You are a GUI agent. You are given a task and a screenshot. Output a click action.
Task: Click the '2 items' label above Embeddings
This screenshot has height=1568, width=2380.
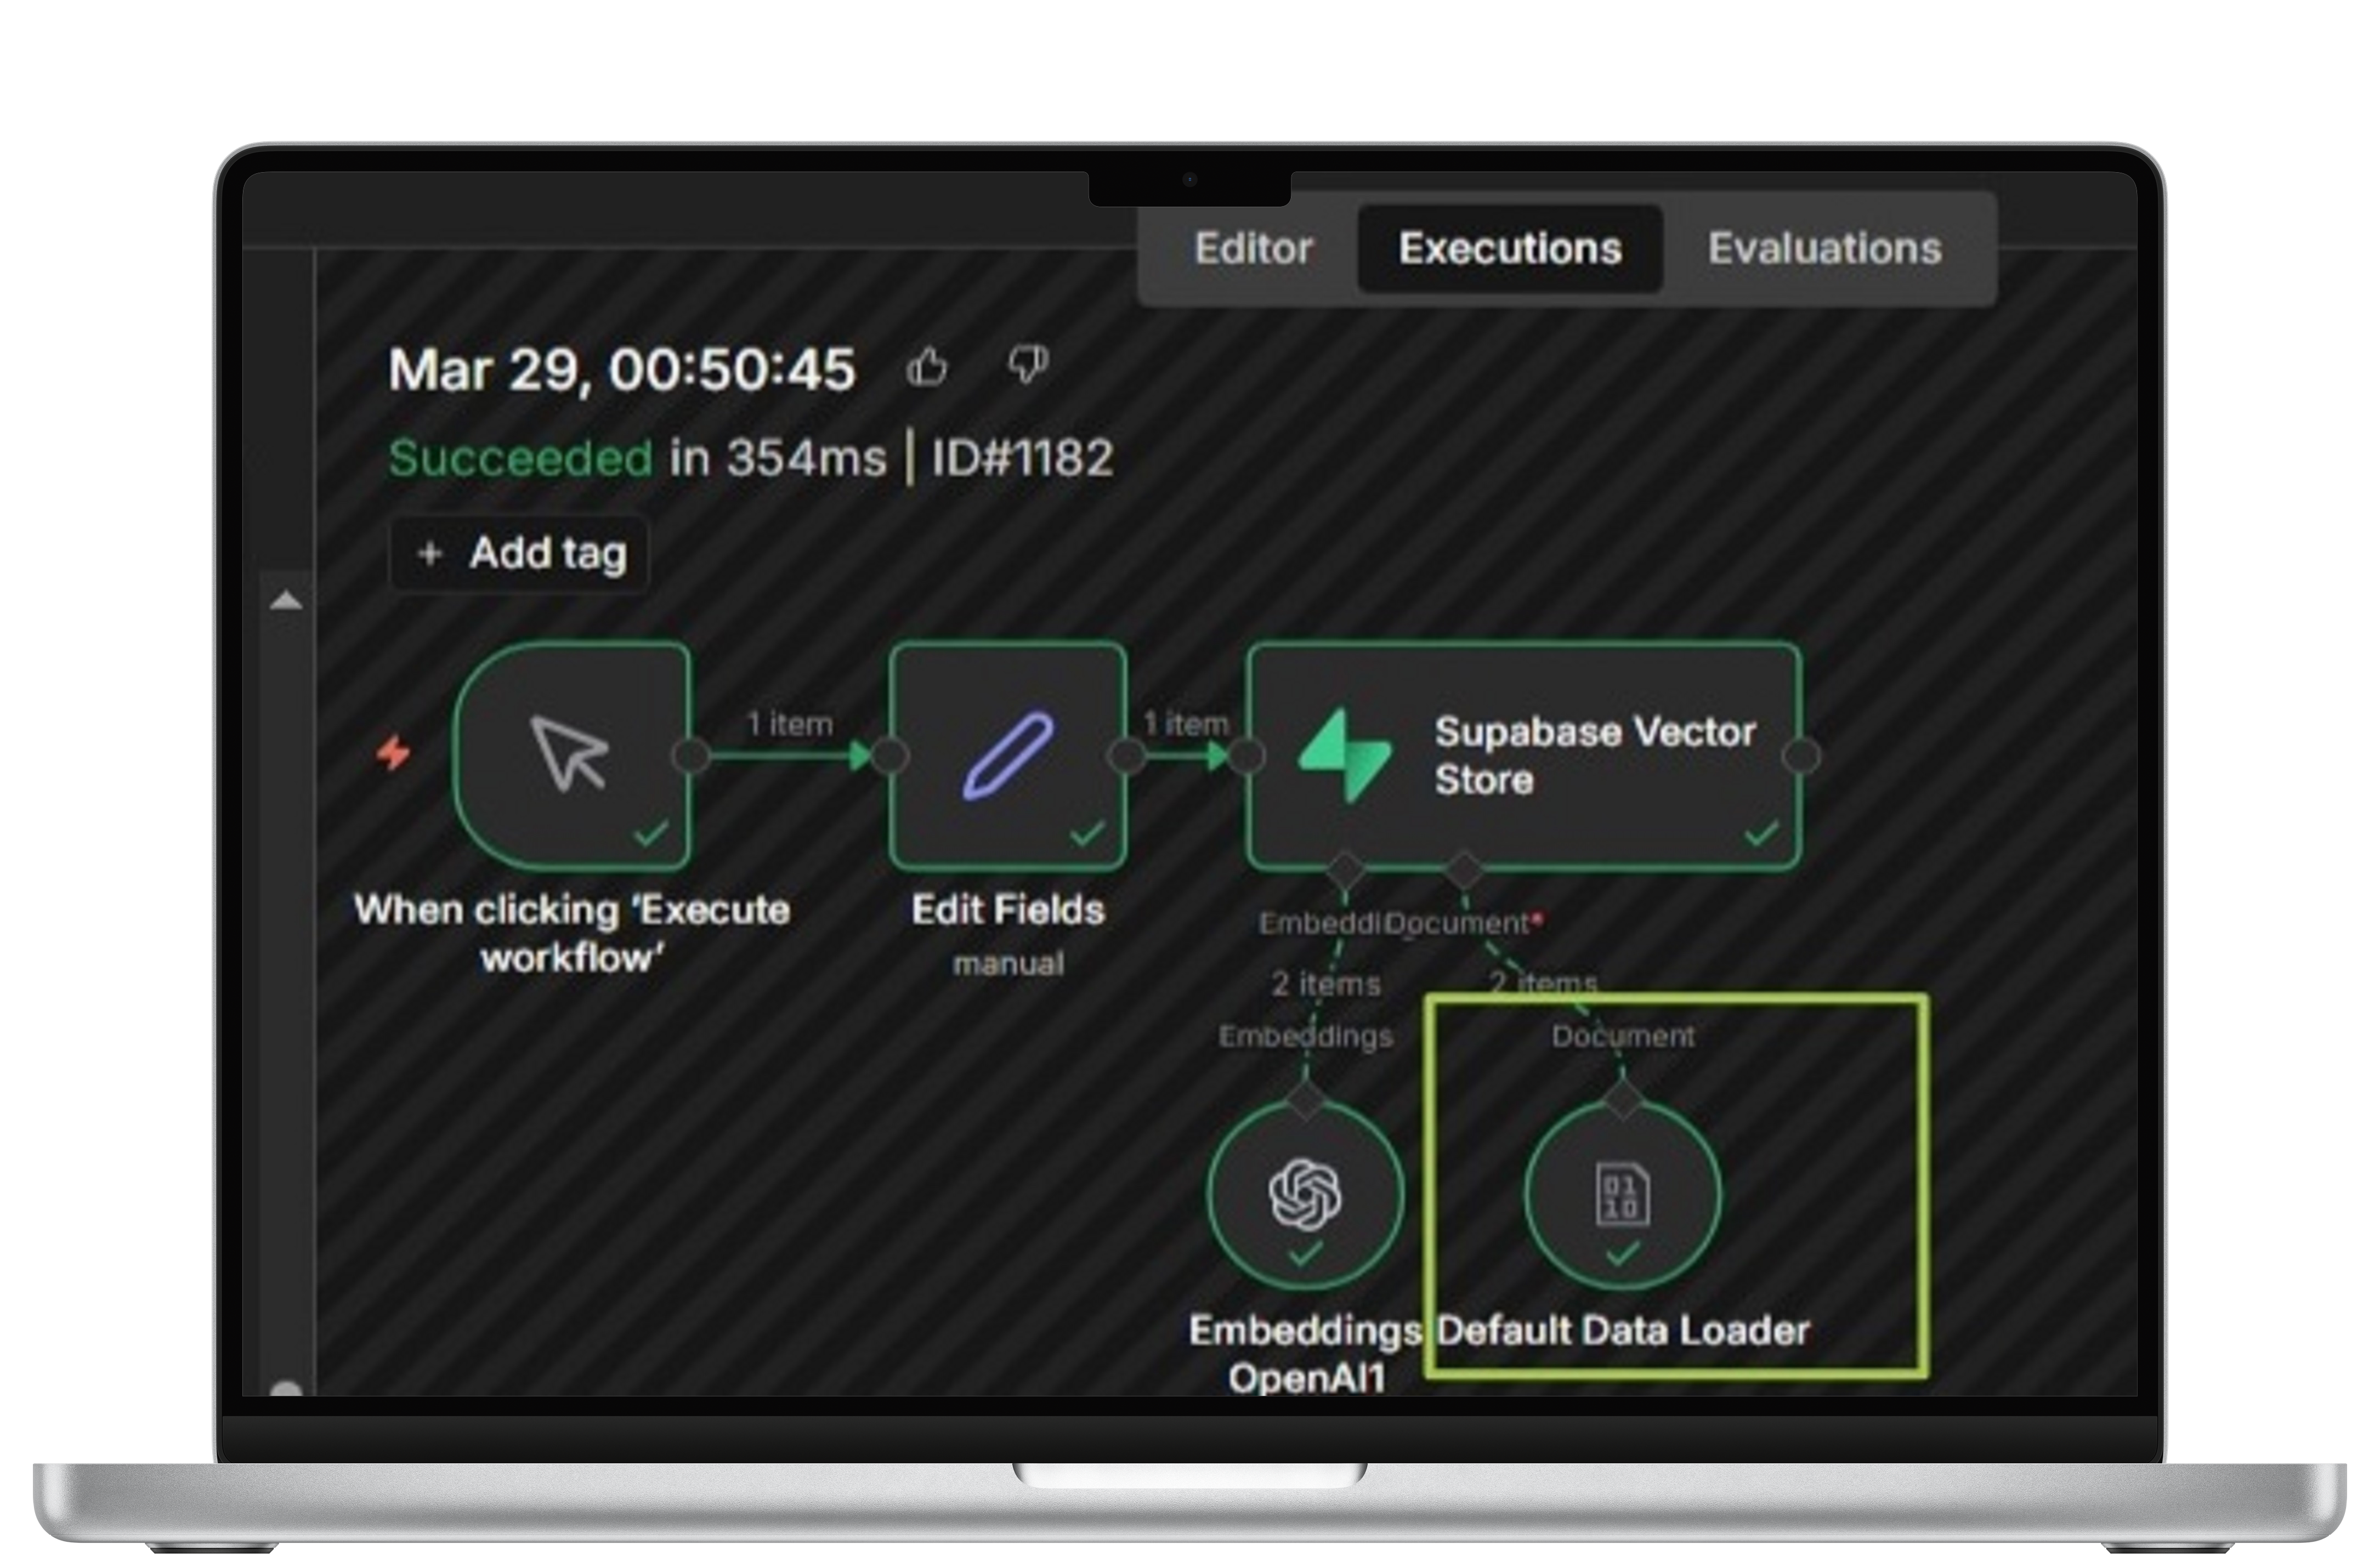point(1326,984)
